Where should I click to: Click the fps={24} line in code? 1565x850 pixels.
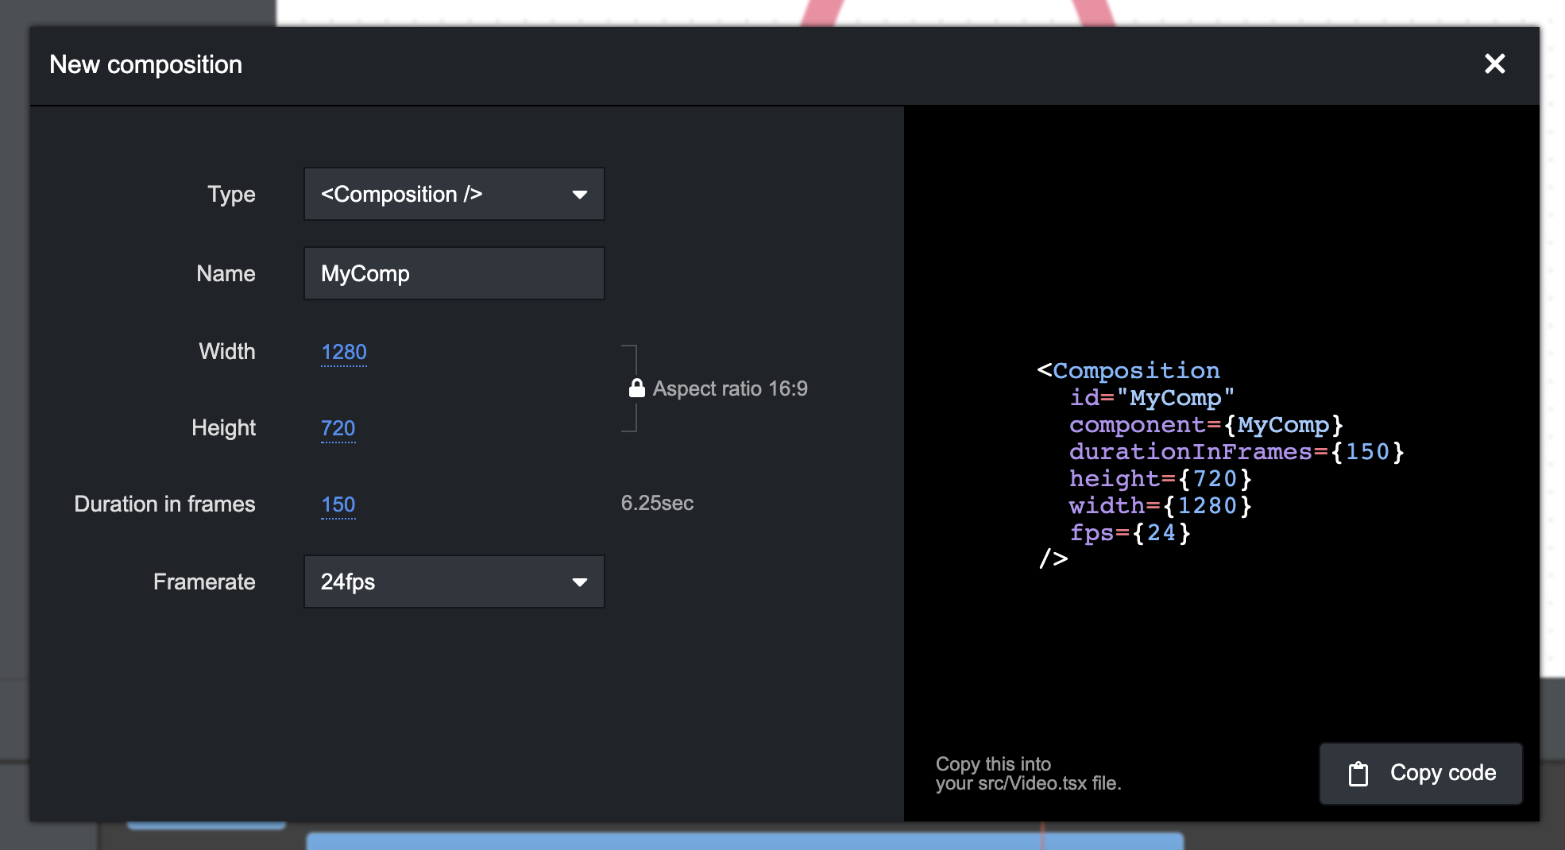[x=1129, y=533]
